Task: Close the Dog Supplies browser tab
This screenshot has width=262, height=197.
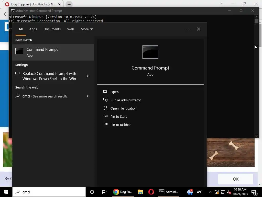Action: (59, 4)
